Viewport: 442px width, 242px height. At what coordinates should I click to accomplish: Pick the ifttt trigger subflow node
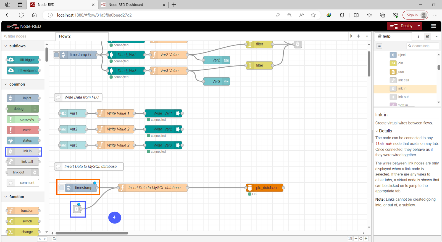23,60
